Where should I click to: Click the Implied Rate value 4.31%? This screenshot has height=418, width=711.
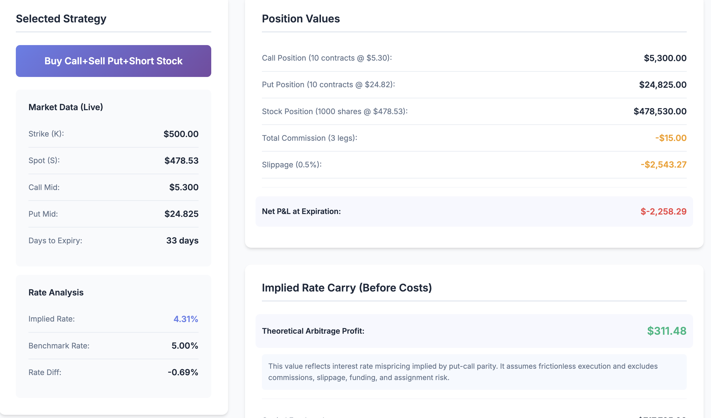click(x=186, y=319)
